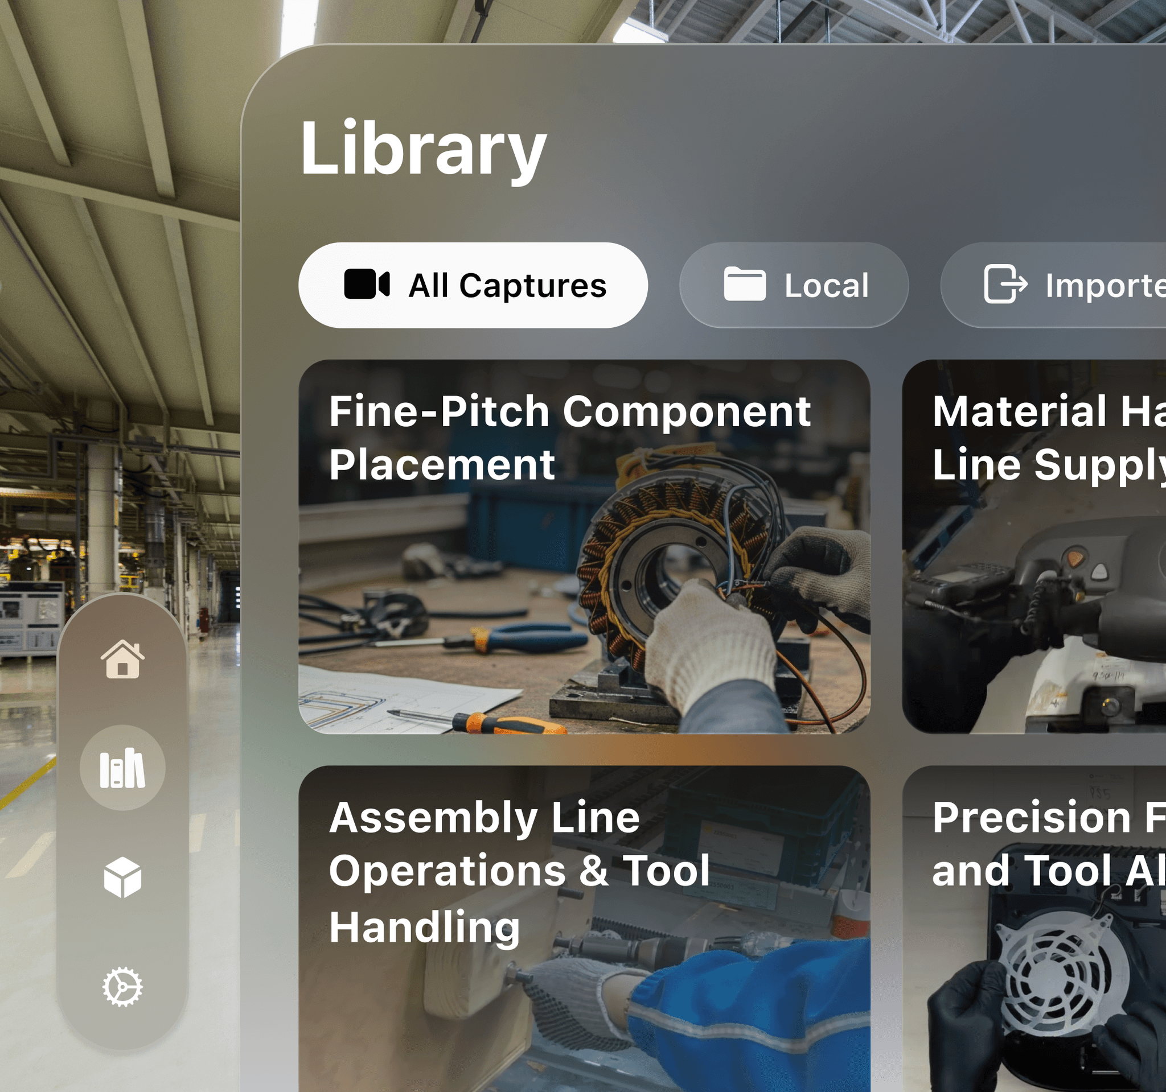Click the import arrow icon on Imported pill
The height and width of the screenshot is (1092, 1166).
pyautogui.click(x=1005, y=285)
